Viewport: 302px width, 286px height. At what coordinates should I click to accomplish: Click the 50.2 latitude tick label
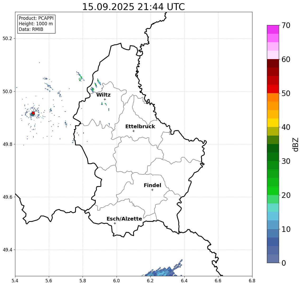pyautogui.click(x=7, y=38)
